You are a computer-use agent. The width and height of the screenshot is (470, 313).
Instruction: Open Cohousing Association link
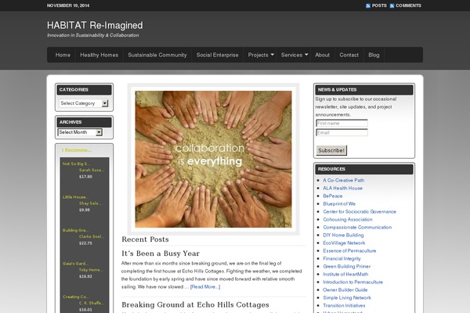[347, 219]
